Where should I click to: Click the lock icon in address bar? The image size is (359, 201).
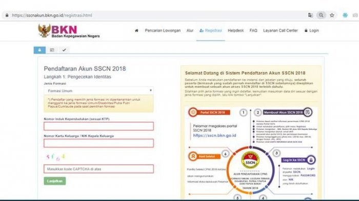coord(7,15)
